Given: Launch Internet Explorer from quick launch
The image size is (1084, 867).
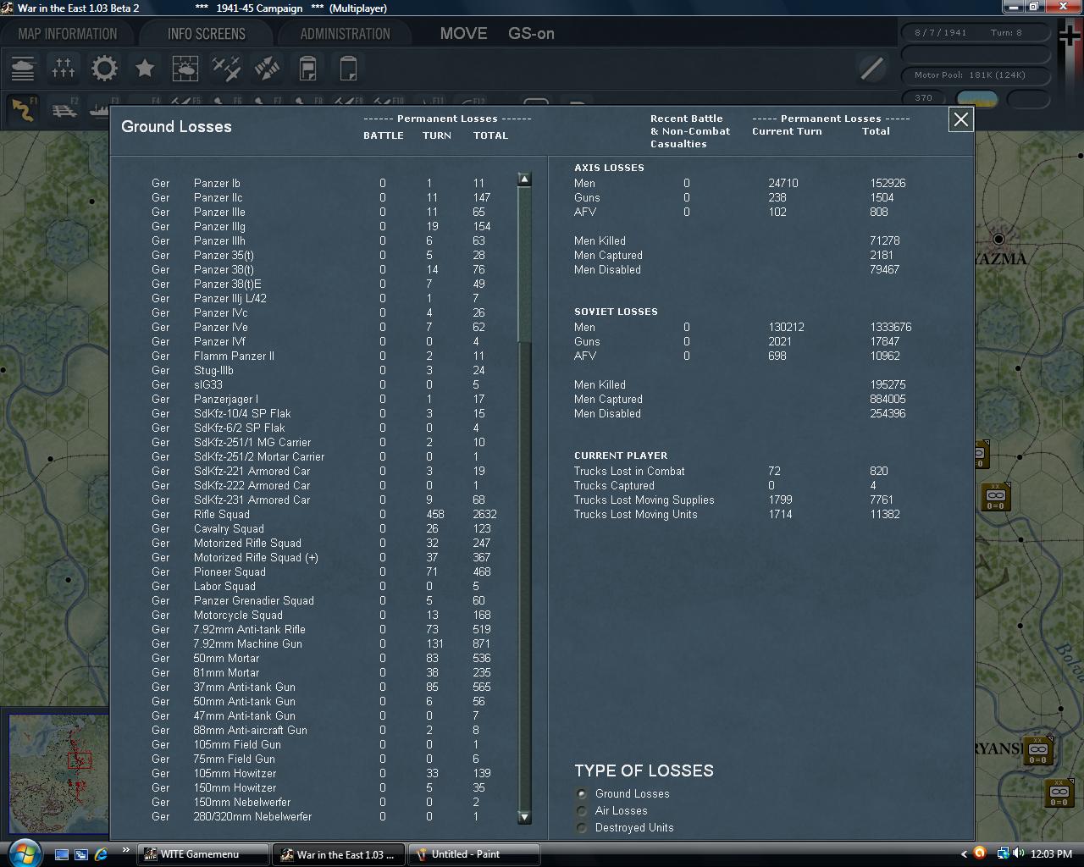Looking at the screenshot, I should [x=101, y=854].
